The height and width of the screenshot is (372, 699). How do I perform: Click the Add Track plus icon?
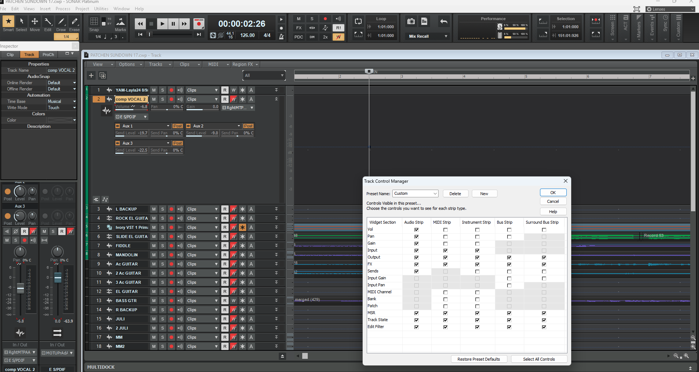coord(91,75)
